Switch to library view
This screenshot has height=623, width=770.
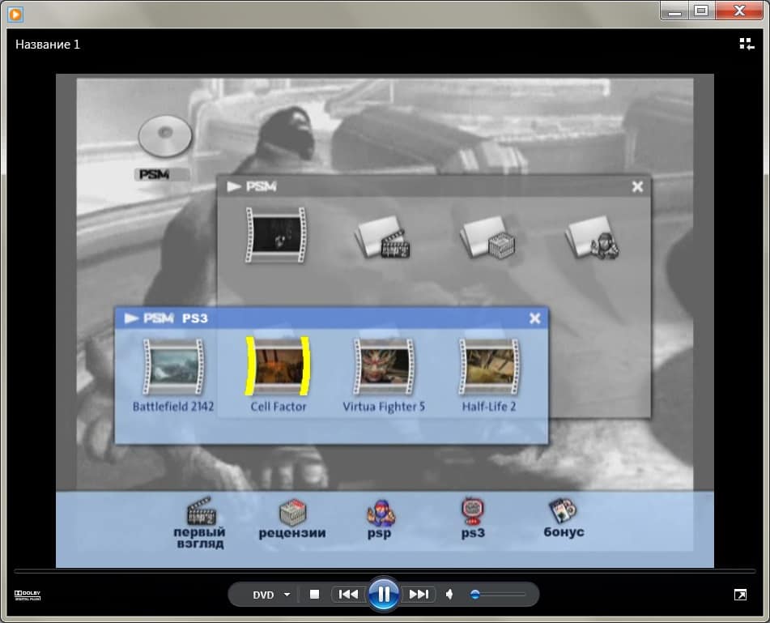pyautogui.click(x=747, y=44)
